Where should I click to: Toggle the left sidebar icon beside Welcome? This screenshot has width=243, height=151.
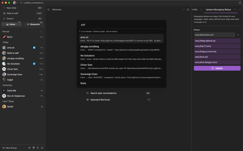(49, 10)
